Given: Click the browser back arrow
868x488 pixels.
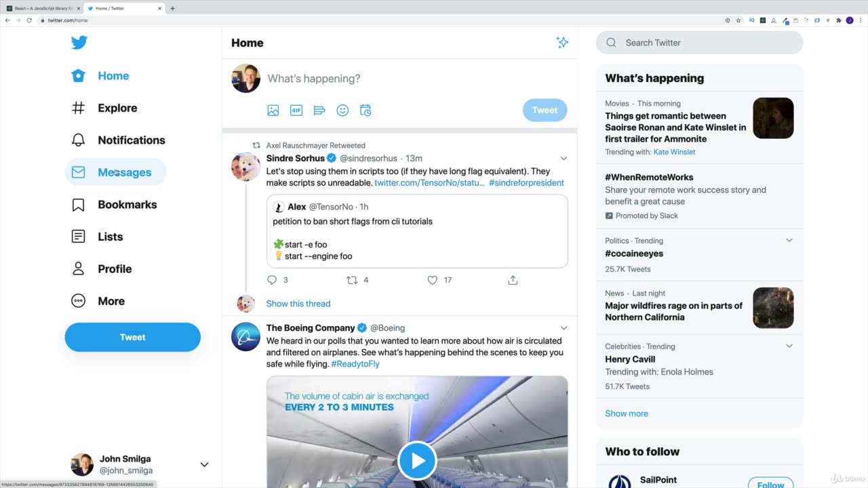Looking at the screenshot, I should click(x=7, y=20).
